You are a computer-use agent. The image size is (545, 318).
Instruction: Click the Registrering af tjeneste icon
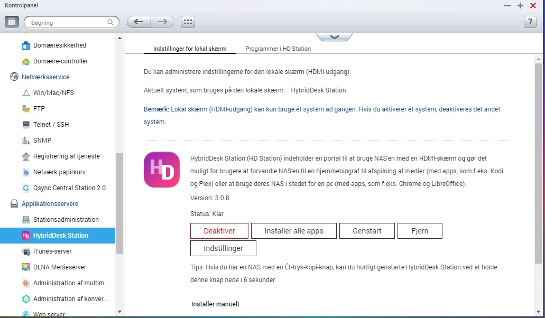tap(26, 156)
